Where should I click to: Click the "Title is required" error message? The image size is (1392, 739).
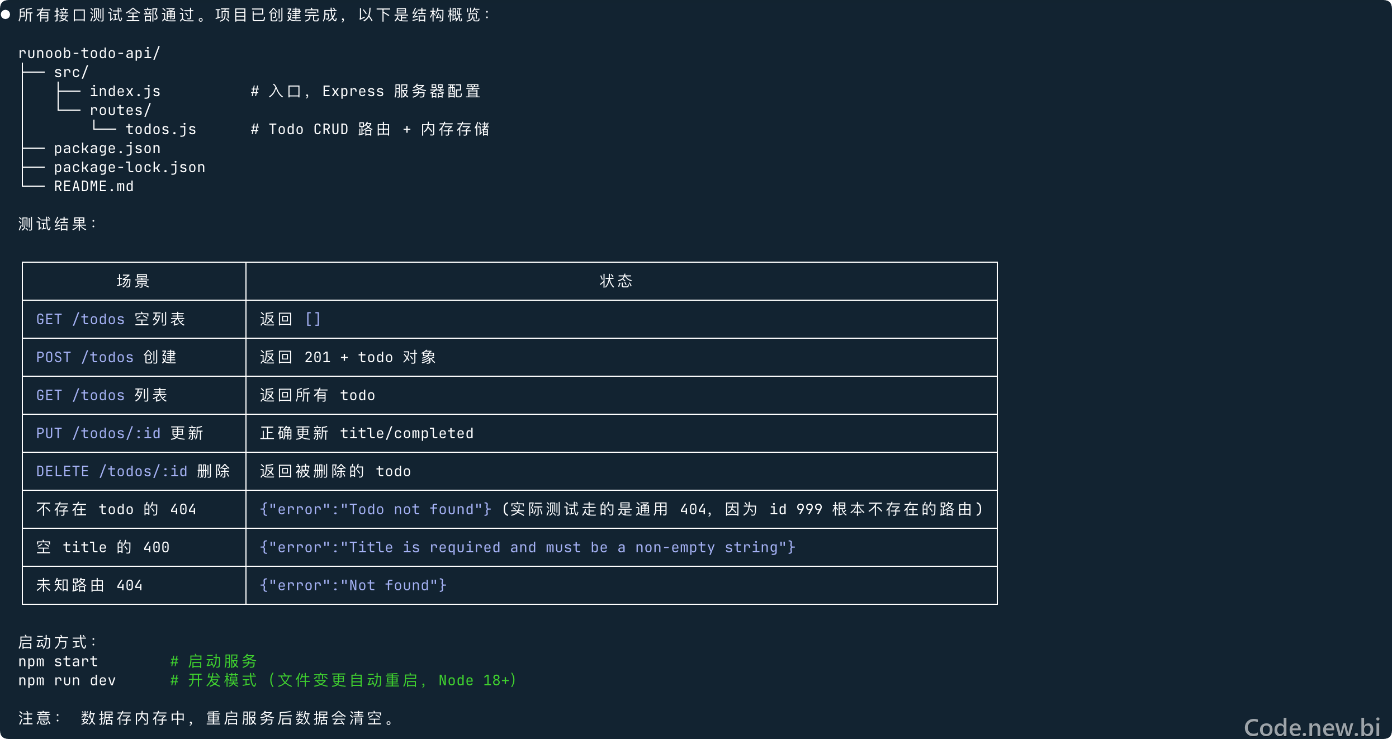[x=527, y=547]
